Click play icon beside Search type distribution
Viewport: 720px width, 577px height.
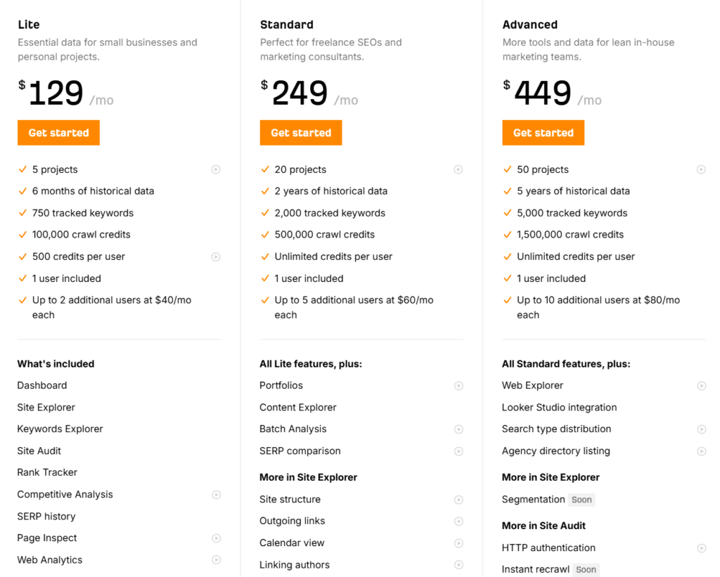pos(701,429)
